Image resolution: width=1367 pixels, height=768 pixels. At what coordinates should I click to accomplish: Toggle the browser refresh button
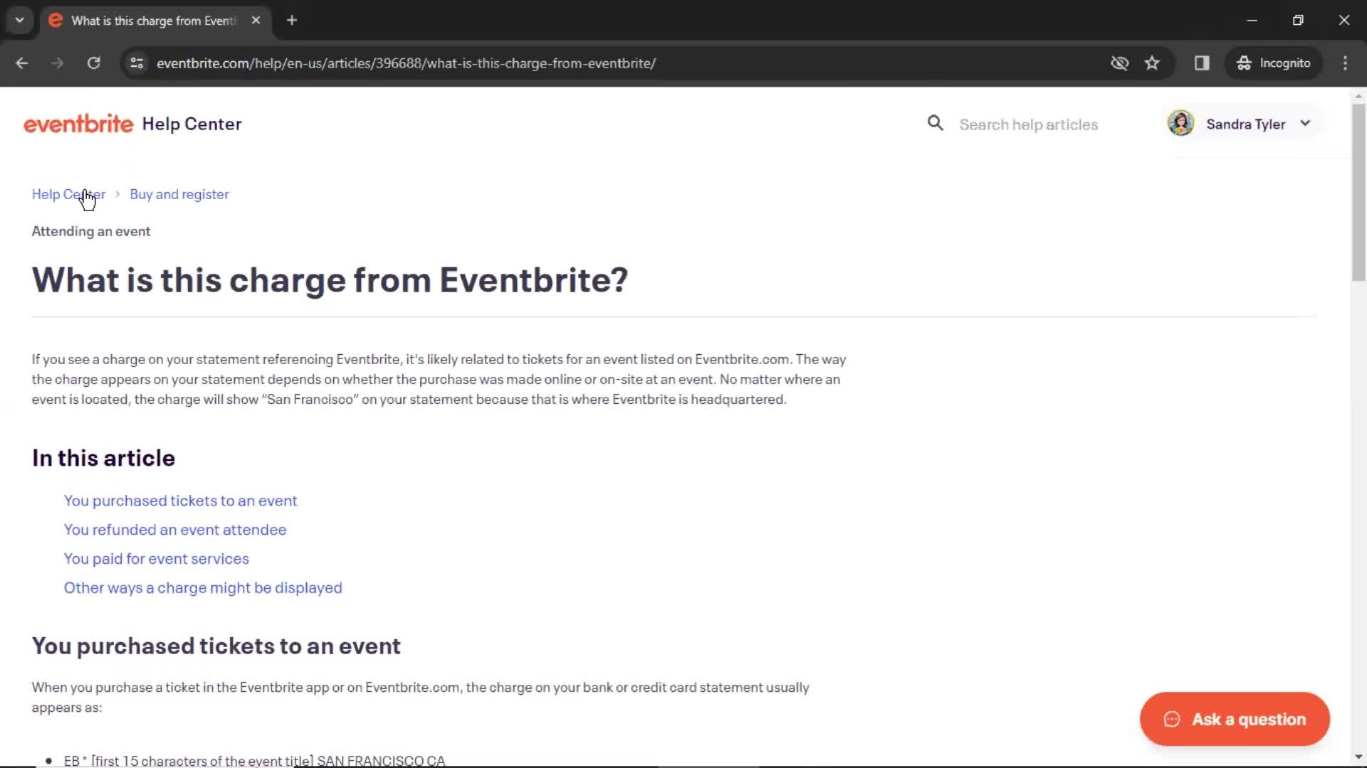click(93, 63)
